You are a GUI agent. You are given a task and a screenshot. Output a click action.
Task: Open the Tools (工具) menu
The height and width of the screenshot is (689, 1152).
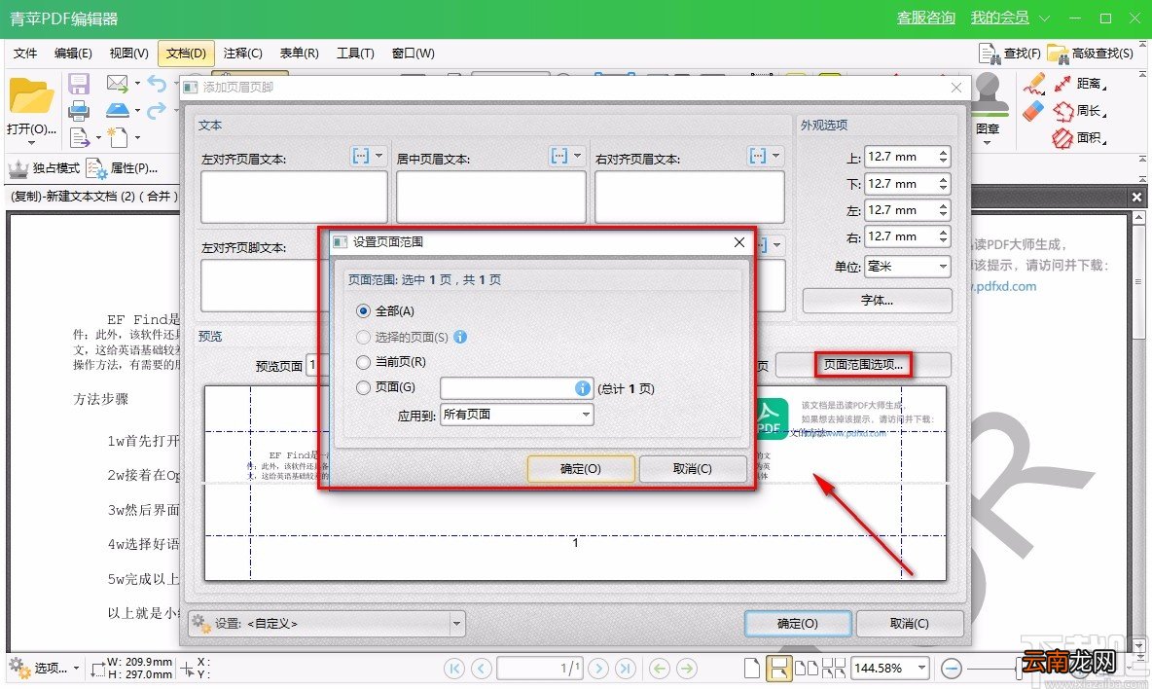coord(355,53)
